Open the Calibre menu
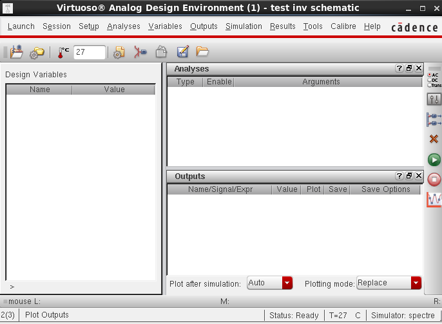This screenshot has height=324, width=442. point(343,26)
